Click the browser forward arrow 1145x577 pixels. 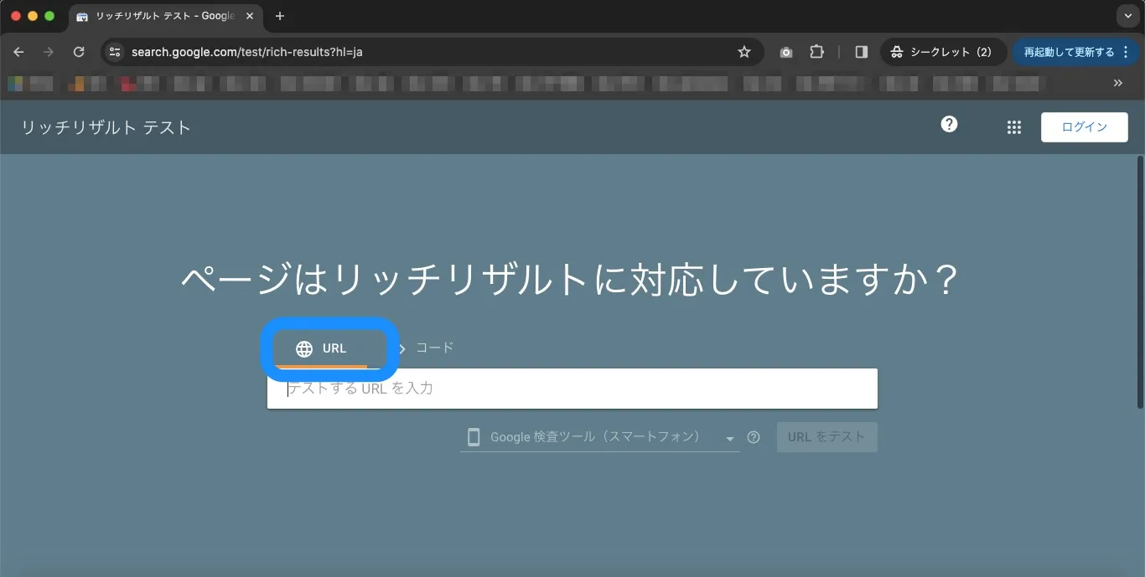[x=49, y=52]
